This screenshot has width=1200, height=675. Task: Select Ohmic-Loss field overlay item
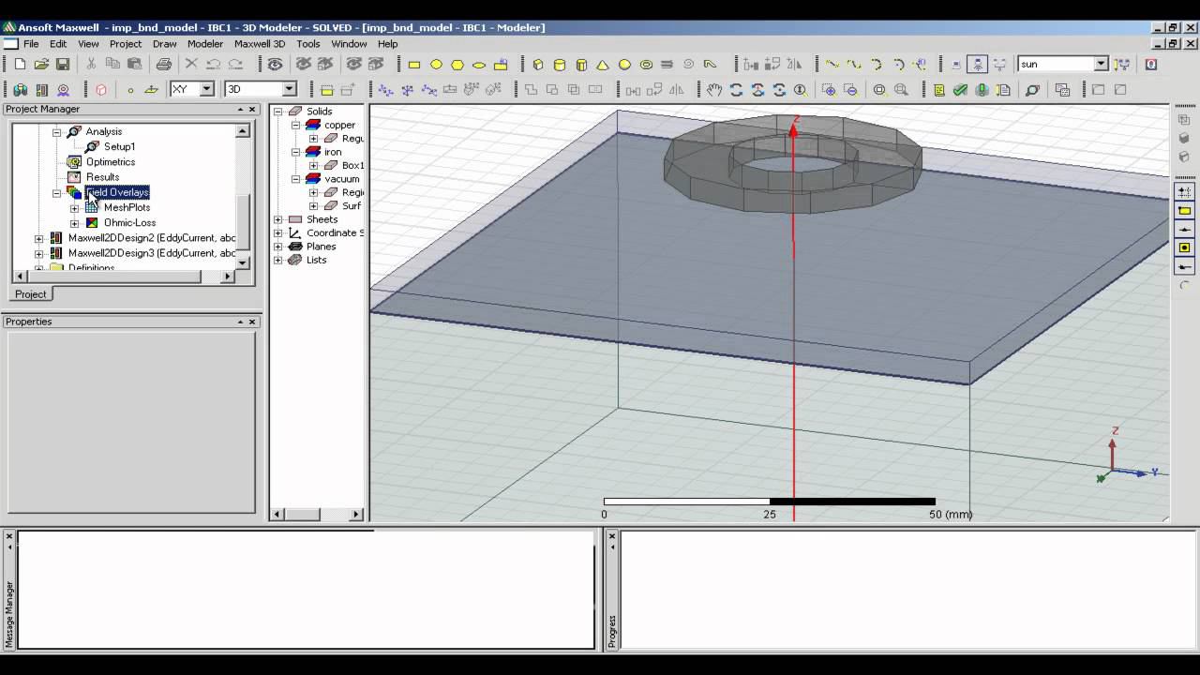129,223
